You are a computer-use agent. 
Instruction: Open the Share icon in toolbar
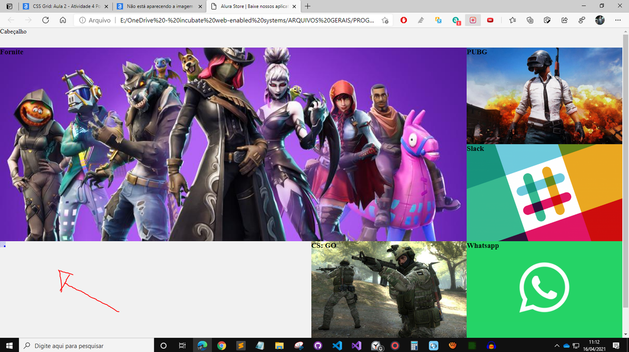(x=564, y=20)
